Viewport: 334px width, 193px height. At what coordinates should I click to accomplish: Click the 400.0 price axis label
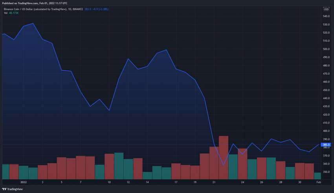coord(326,131)
